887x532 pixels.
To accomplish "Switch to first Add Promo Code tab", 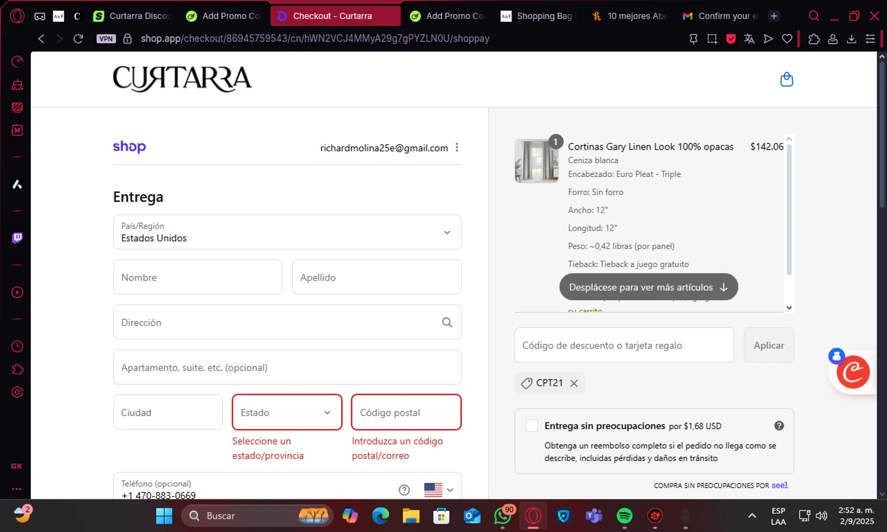I will pos(224,16).
